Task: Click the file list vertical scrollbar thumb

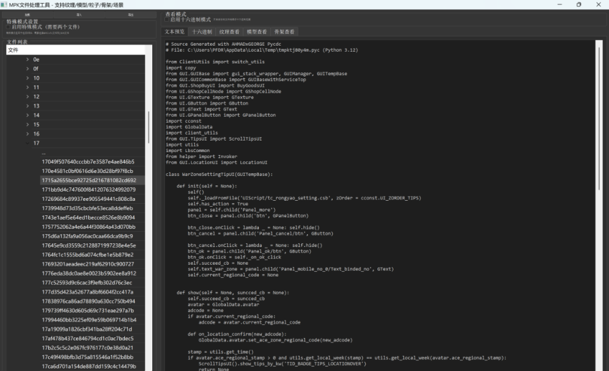Action: pyautogui.click(x=149, y=127)
